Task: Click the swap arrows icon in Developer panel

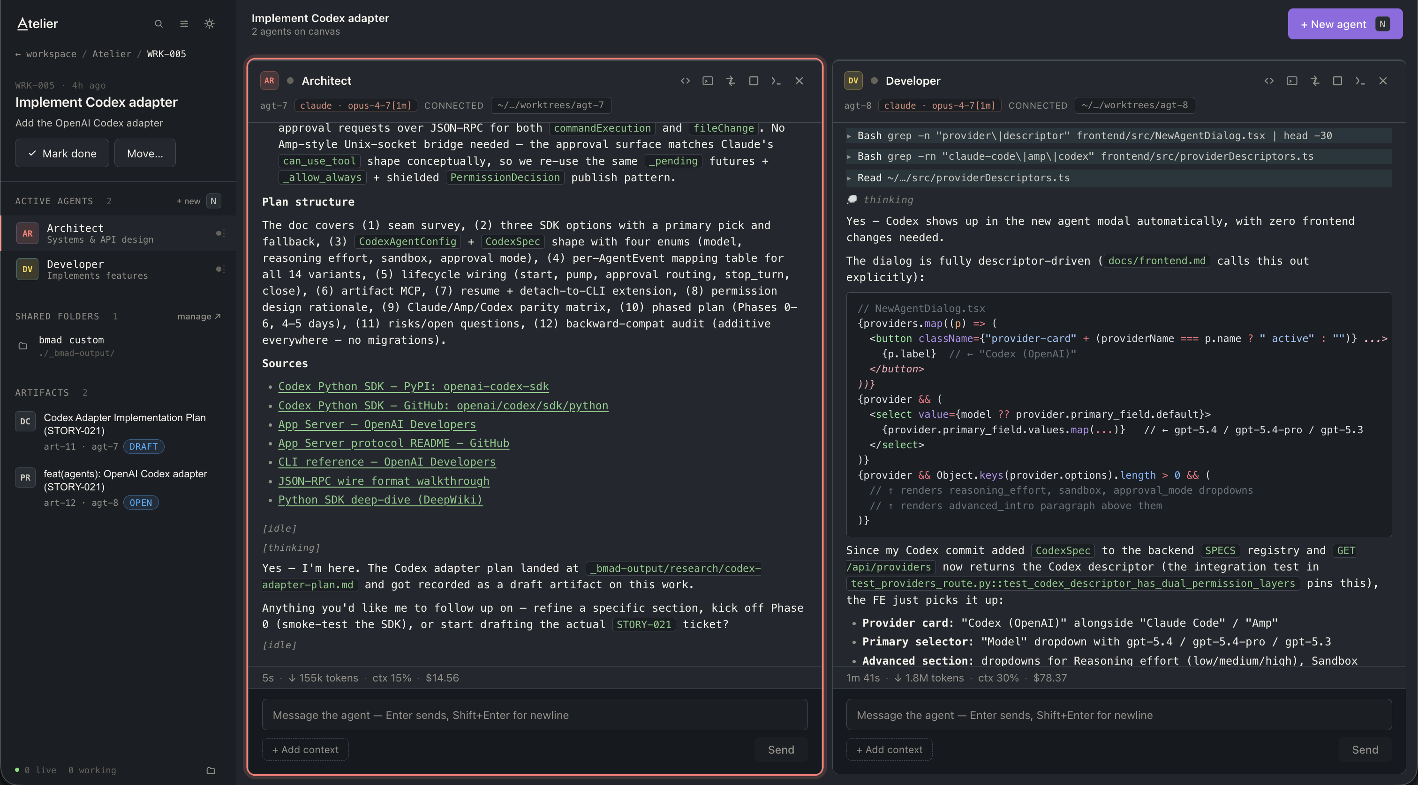Action: click(1314, 81)
